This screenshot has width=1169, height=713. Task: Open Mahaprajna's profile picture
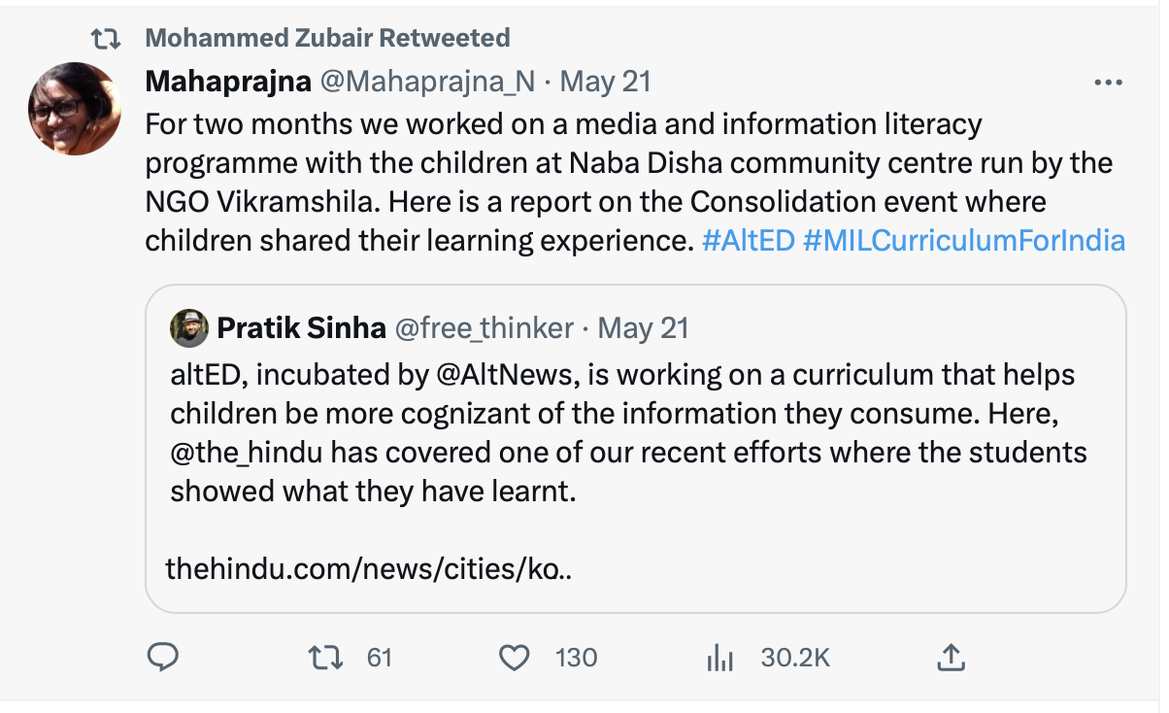[x=75, y=109]
